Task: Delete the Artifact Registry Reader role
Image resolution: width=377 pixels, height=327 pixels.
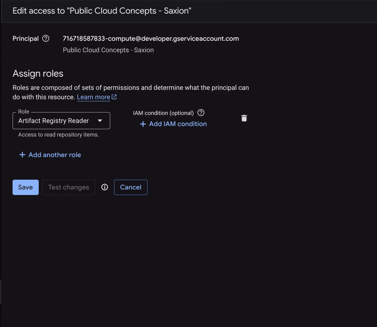Action: (244, 118)
